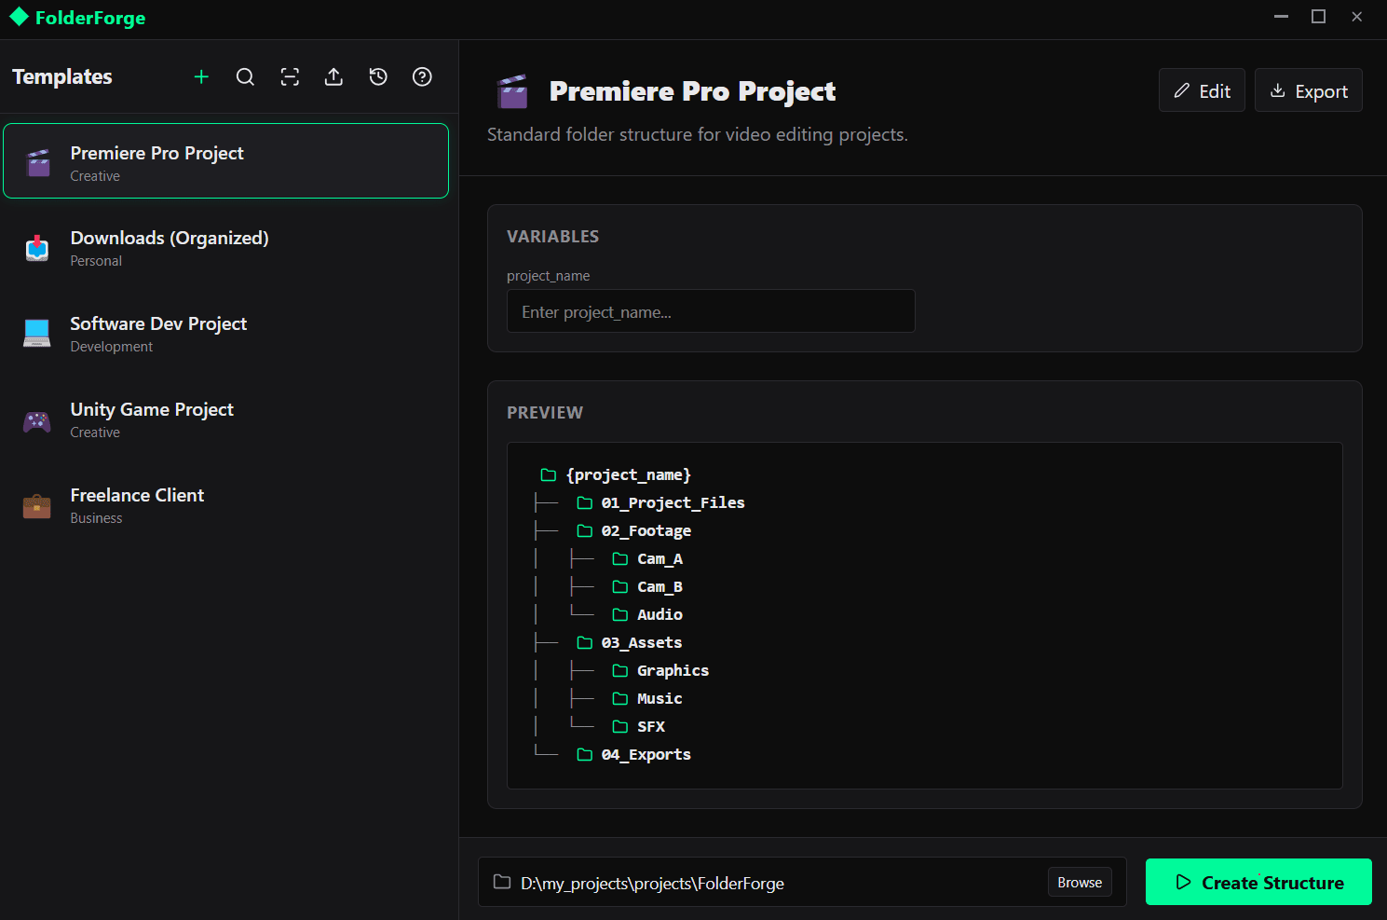Click the 01_Project_Files name in preview

[673, 503]
